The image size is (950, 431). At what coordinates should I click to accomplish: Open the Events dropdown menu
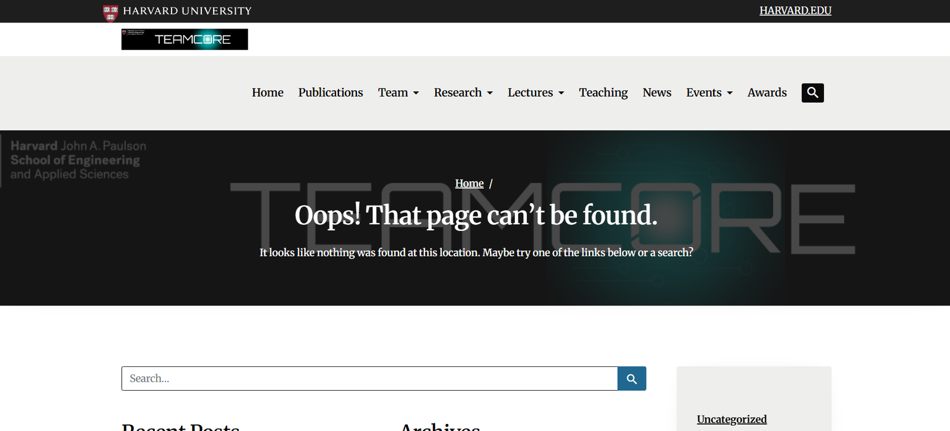click(x=709, y=93)
